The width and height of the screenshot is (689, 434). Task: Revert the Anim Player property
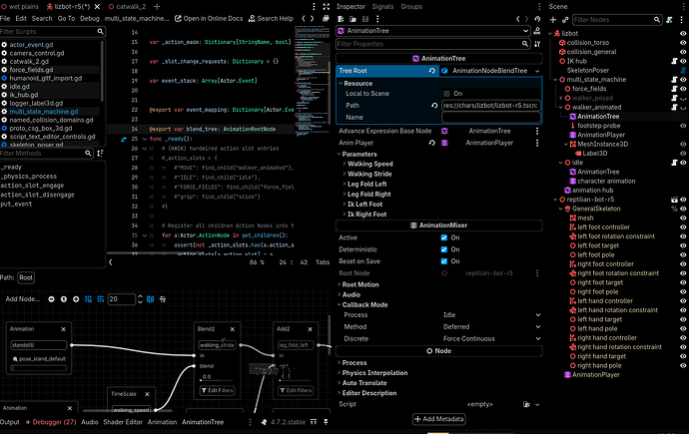tap(432, 143)
